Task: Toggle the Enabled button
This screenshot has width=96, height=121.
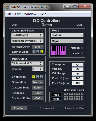Action: pyautogui.click(x=19, y=108)
